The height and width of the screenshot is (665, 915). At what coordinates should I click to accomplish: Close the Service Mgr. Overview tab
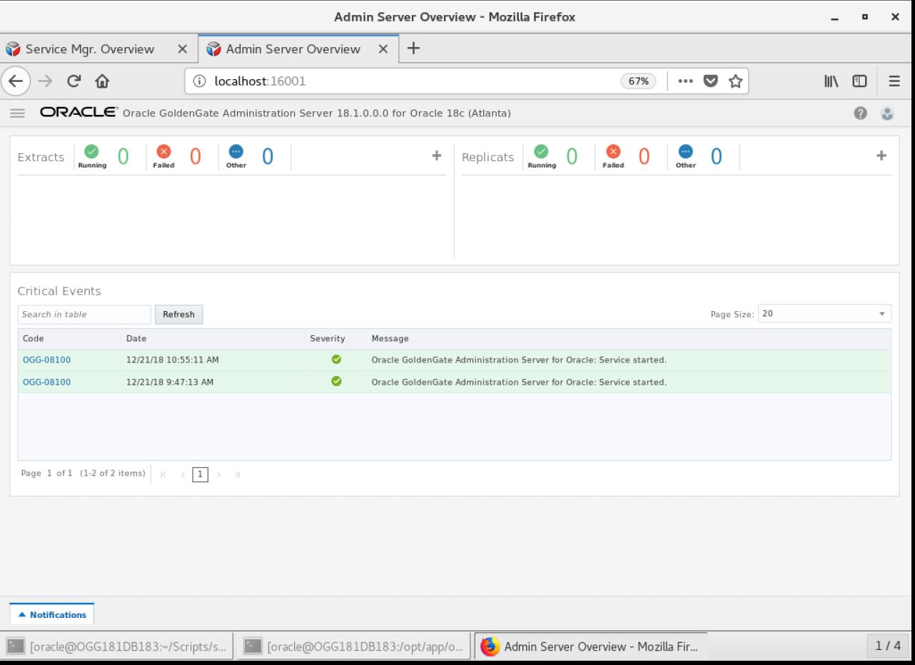coord(182,49)
